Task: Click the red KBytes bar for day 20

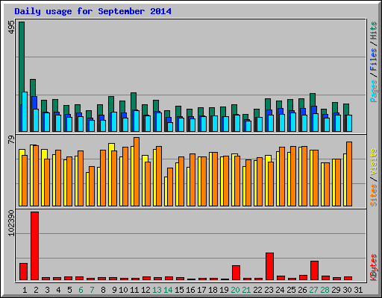Action: coord(236,273)
